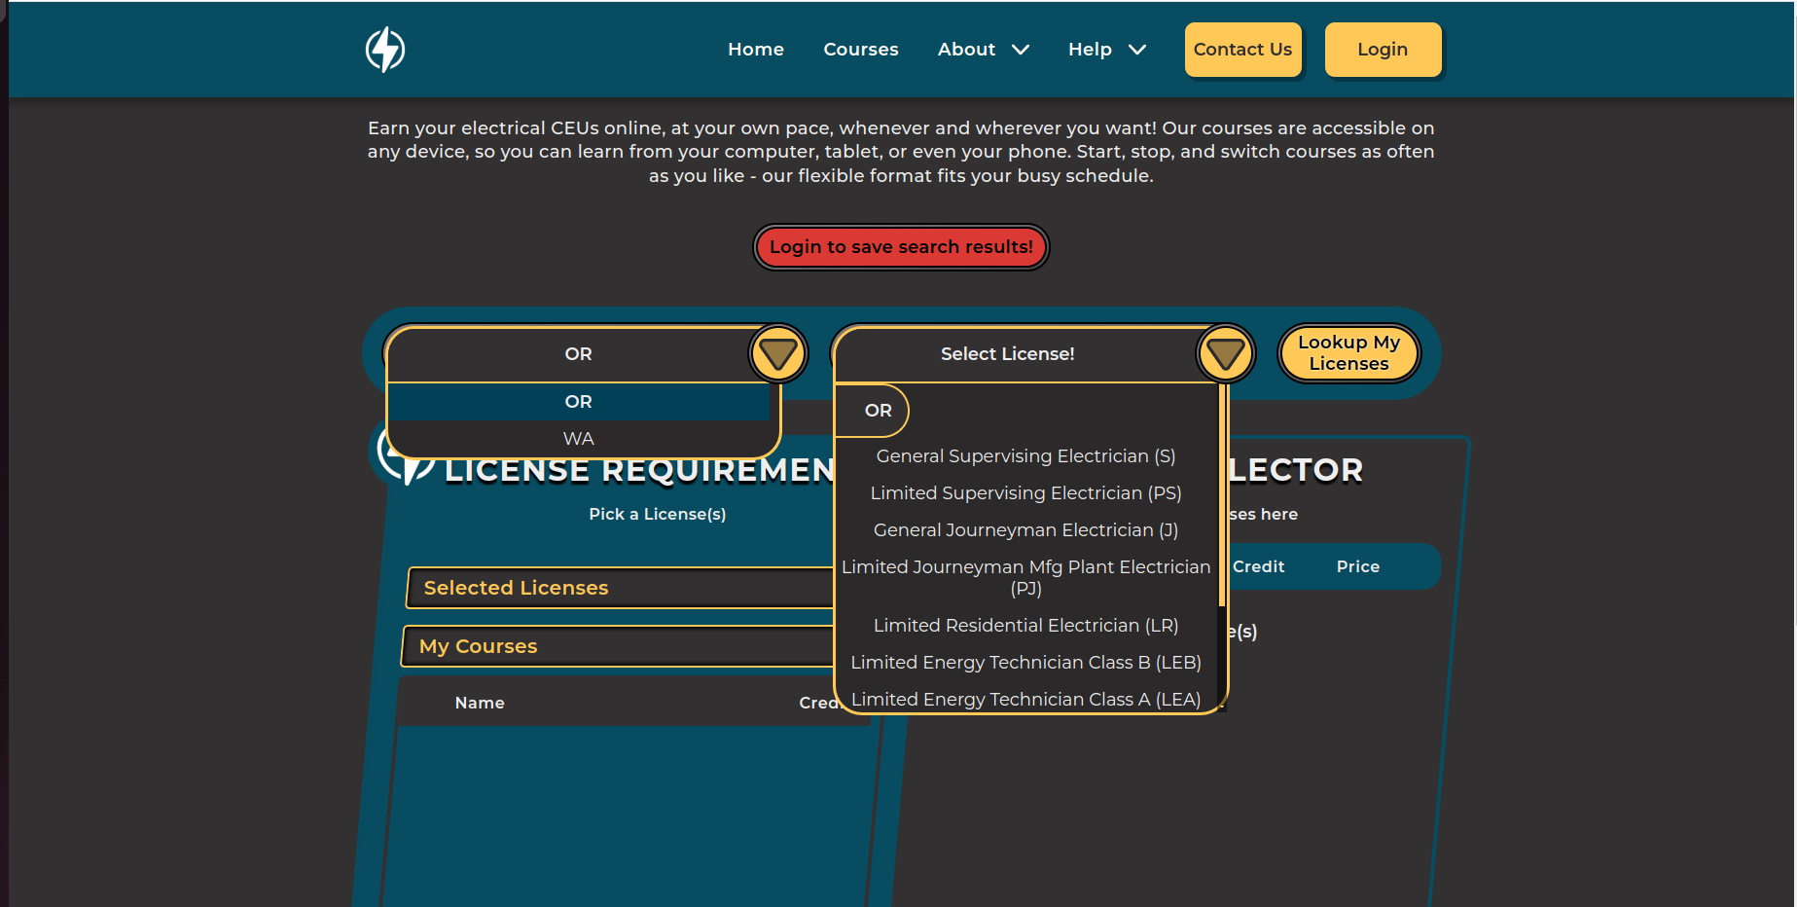Viewport: 1797px width, 907px height.
Task: Click the license list scrollbar
Action: (1222, 496)
